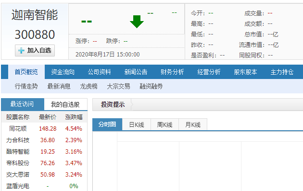Select the 最近访问 tab

pyautogui.click(x=23, y=104)
